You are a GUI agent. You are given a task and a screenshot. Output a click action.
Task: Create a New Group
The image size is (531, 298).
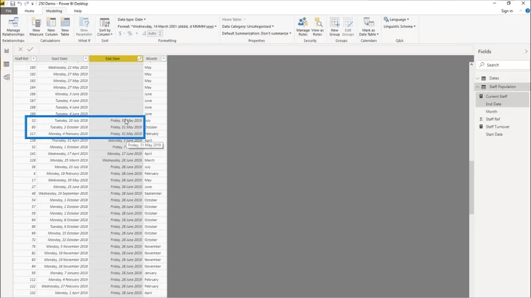(x=335, y=26)
